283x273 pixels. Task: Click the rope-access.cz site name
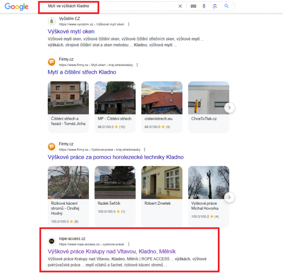tap(72, 238)
